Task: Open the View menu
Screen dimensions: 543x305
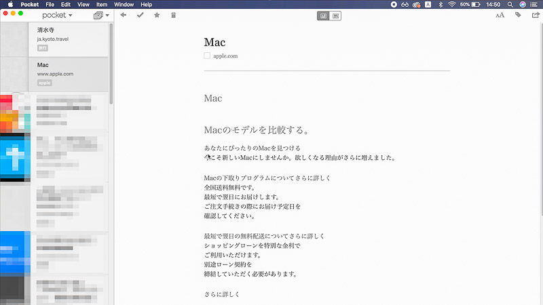Action: pos(83,5)
